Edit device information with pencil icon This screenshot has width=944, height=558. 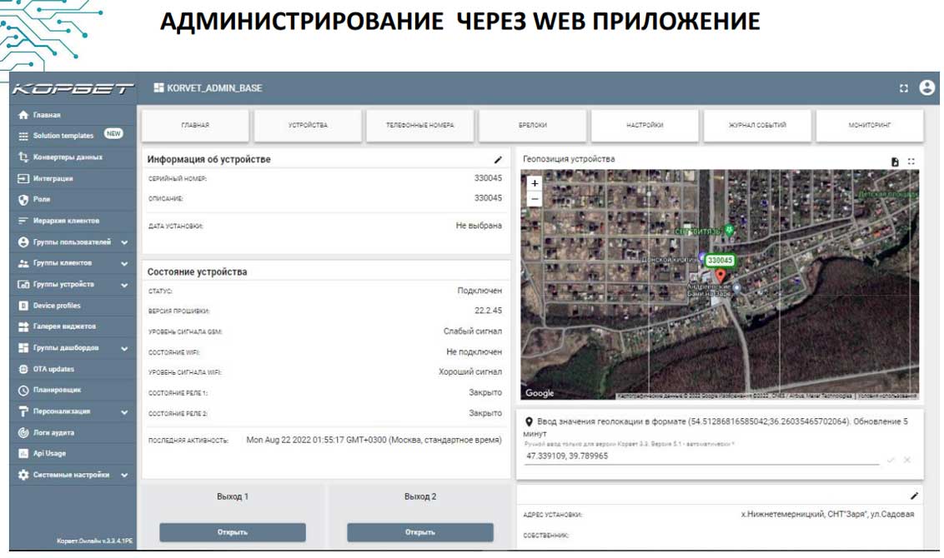tap(498, 160)
